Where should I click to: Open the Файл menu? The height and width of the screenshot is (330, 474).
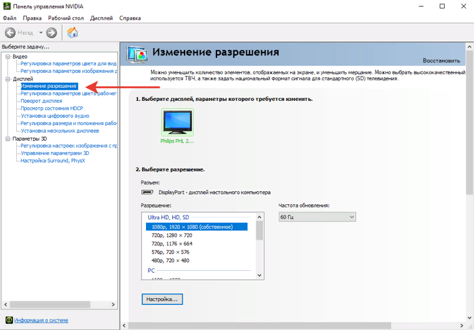(x=9, y=18)
